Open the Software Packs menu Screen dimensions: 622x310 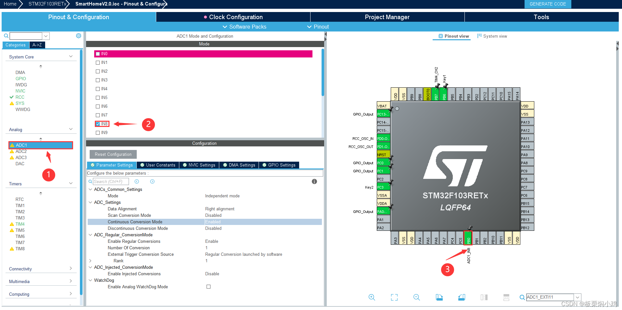[x=244, y=27]
